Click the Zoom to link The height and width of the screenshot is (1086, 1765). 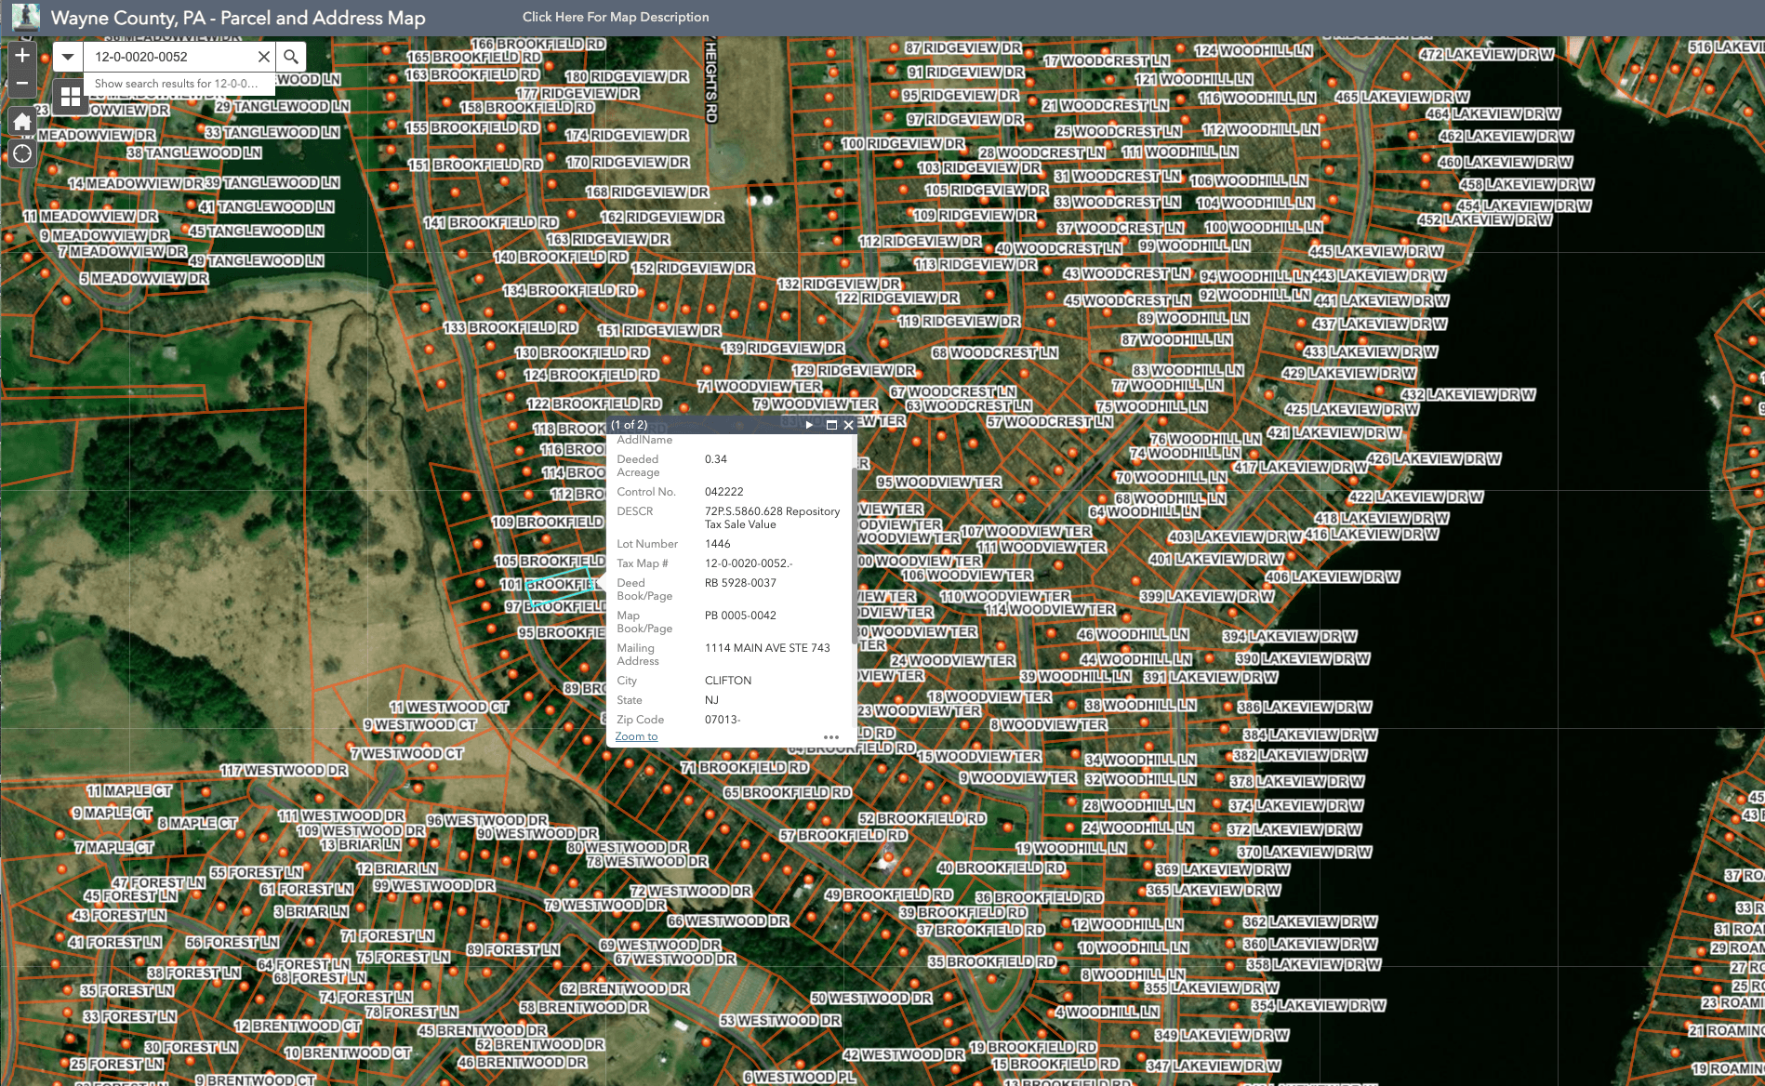[x=636, y=736]
